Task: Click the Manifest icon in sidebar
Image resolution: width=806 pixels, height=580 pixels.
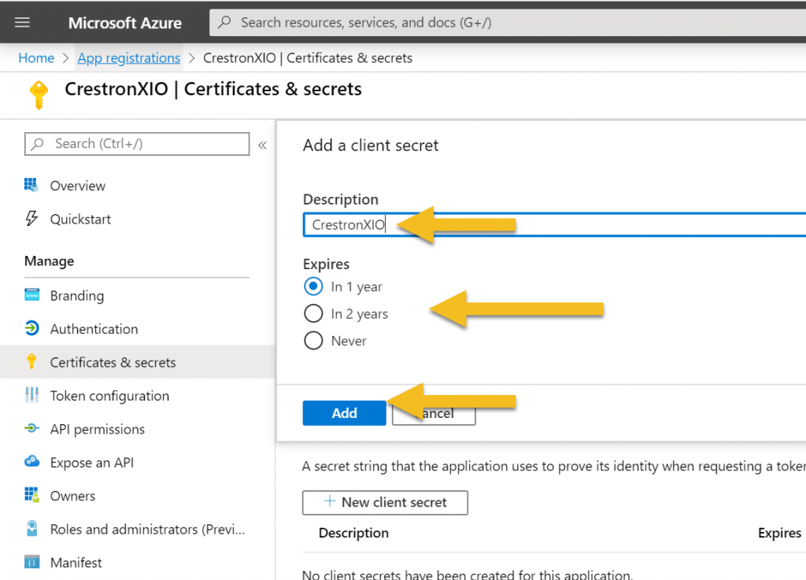Action: [31, 562]
